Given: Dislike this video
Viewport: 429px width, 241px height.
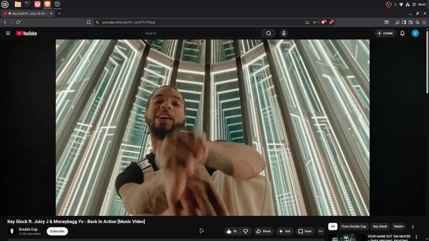Looking at the screenshot, I should (x=245, y=231).
